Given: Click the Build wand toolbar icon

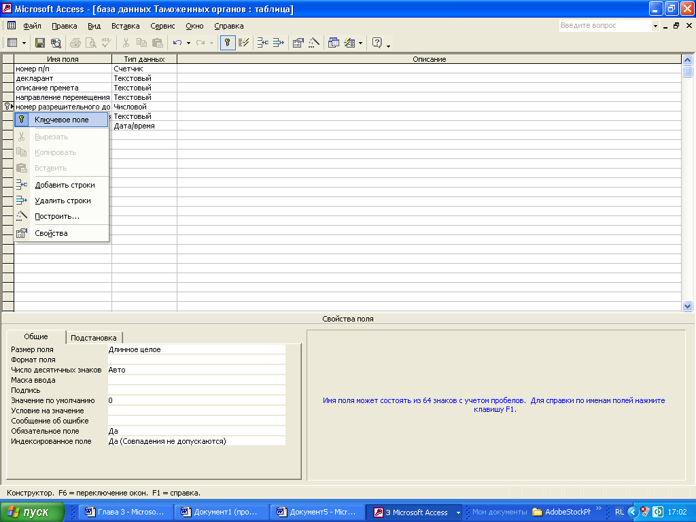Looking at the screenshot, I should tap(314, 43).
